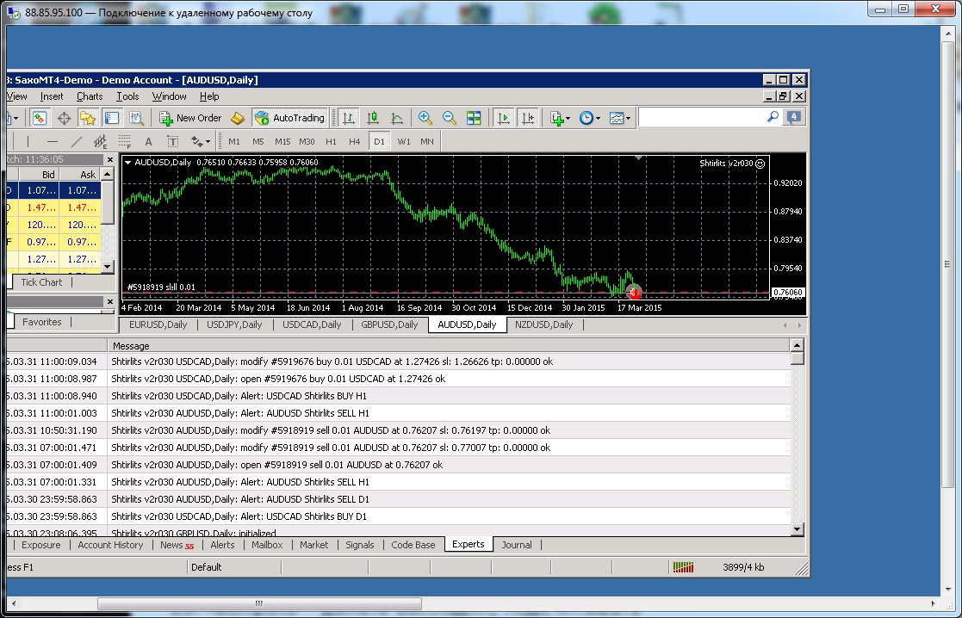Image resolution: width=962 pixels, height=618 pixels.
Task: Select the candlestick chart icon
Action: [x=372, y=118]
